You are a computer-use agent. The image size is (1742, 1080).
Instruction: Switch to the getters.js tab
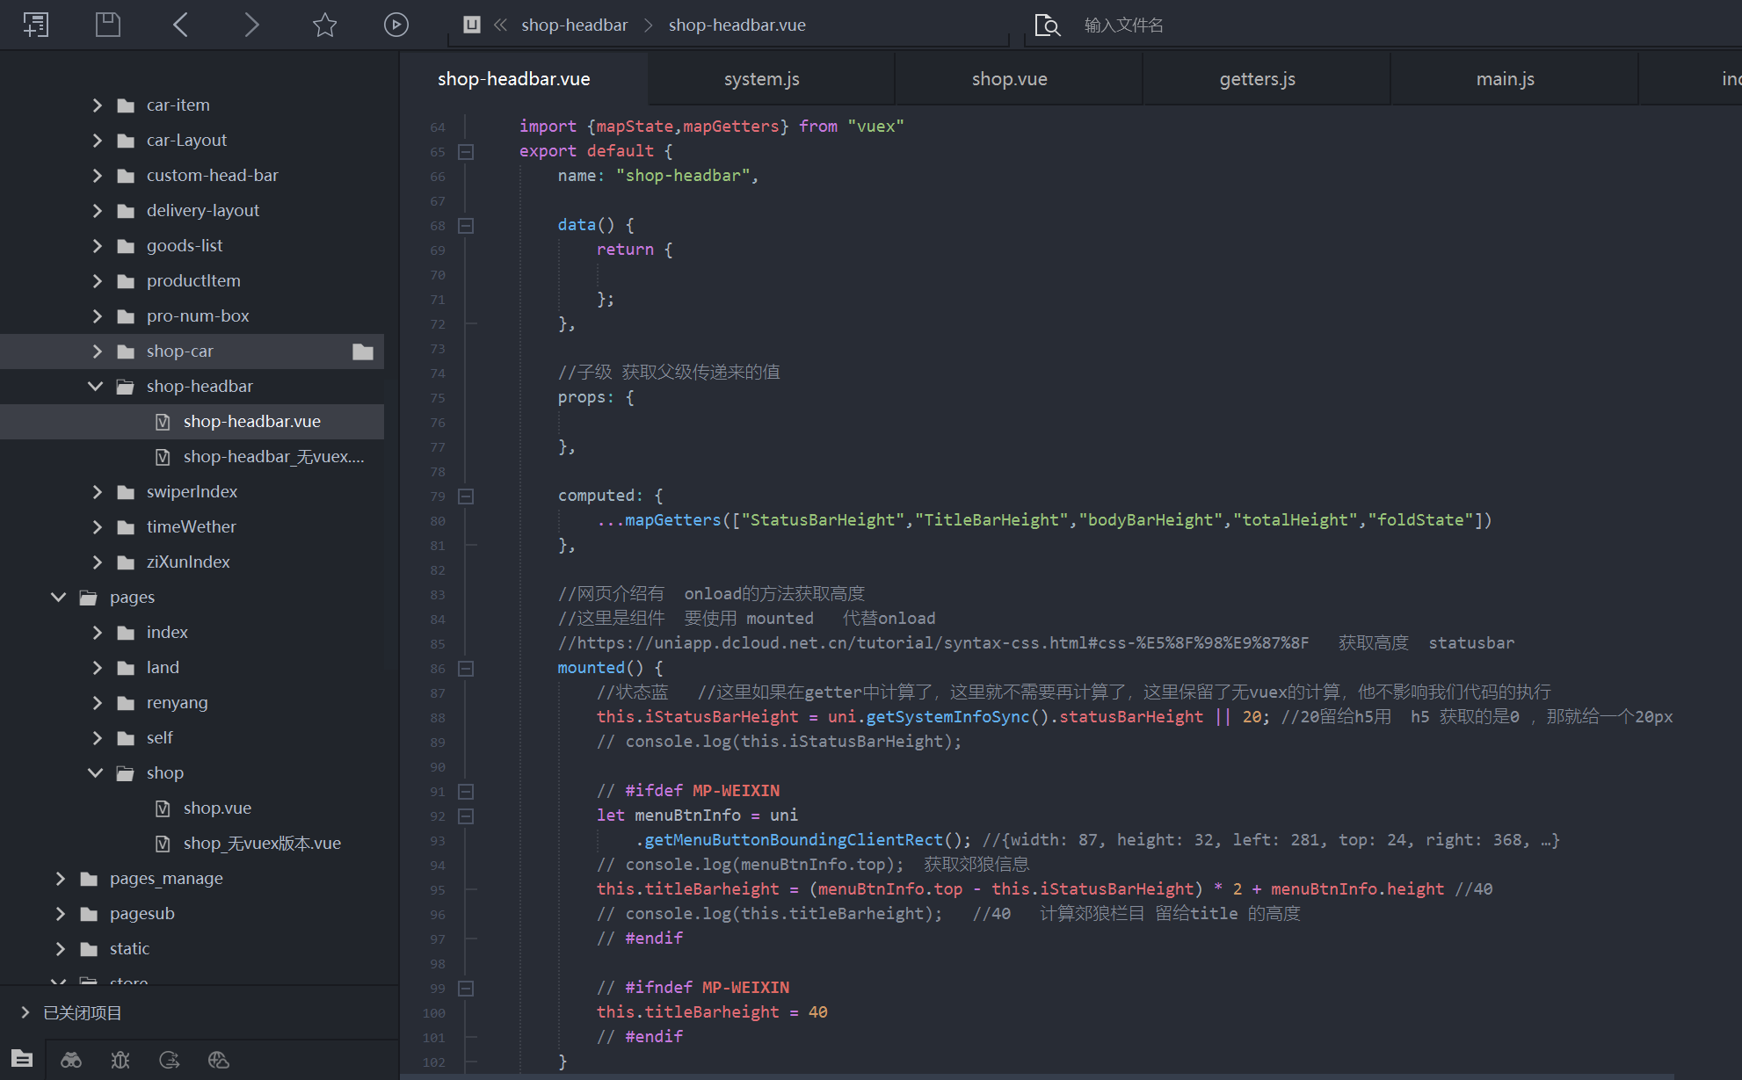tap(1257, 79)
